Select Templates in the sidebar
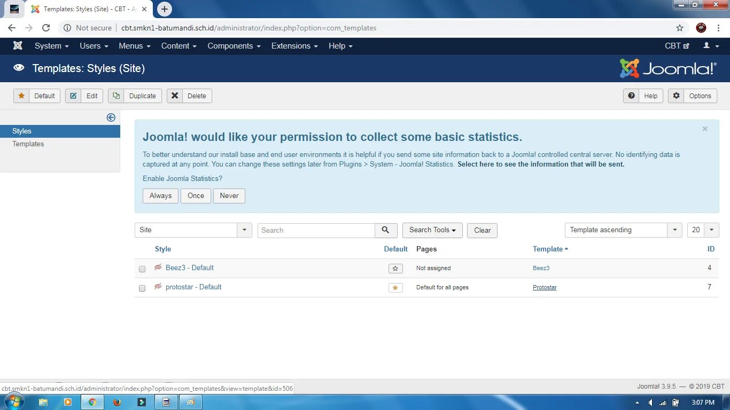 coord(60,144)
